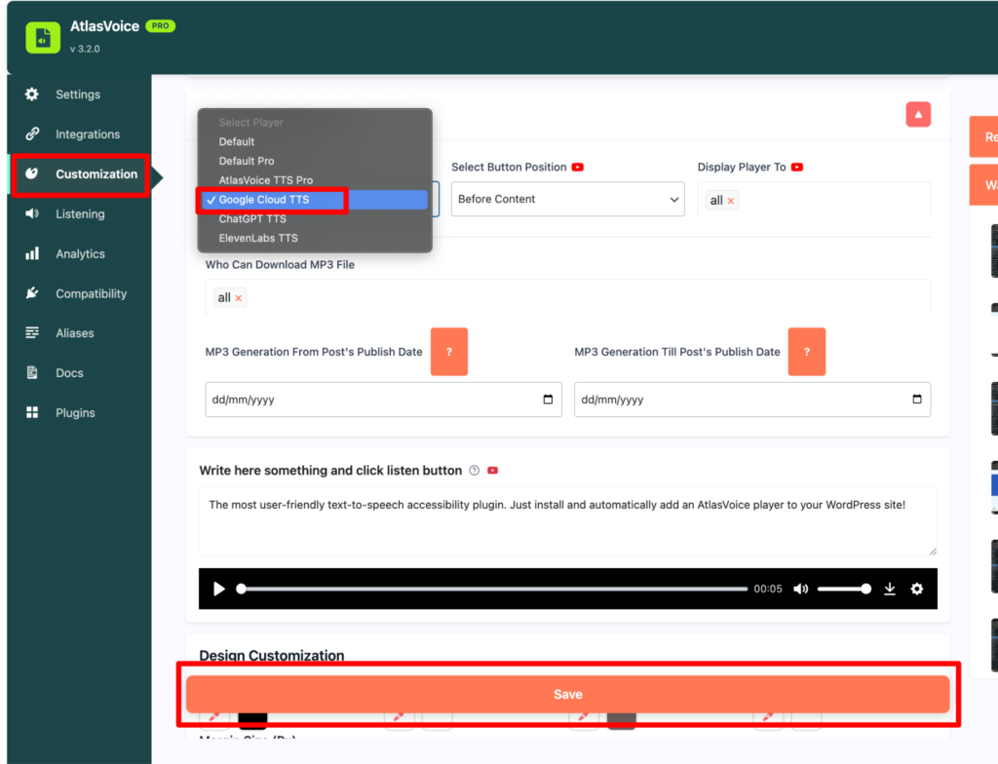Open the video icon beside Display Player To

797,168
